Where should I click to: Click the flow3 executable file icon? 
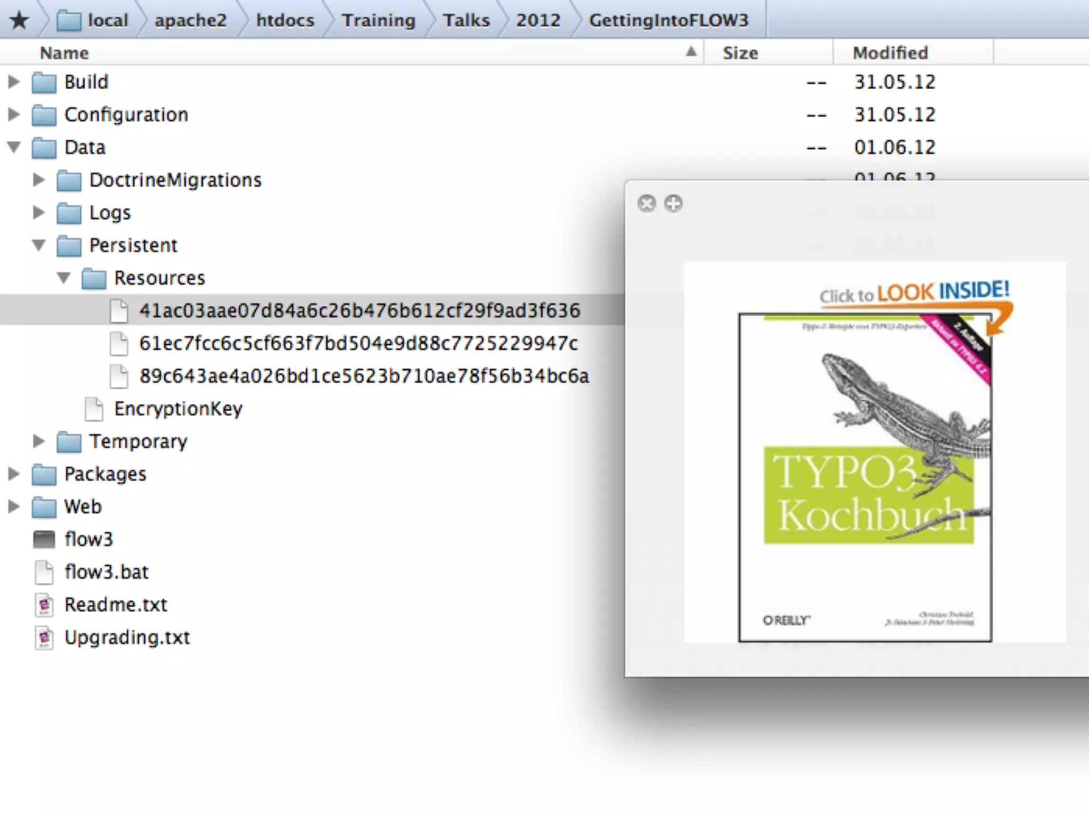(x=44, y=539)
